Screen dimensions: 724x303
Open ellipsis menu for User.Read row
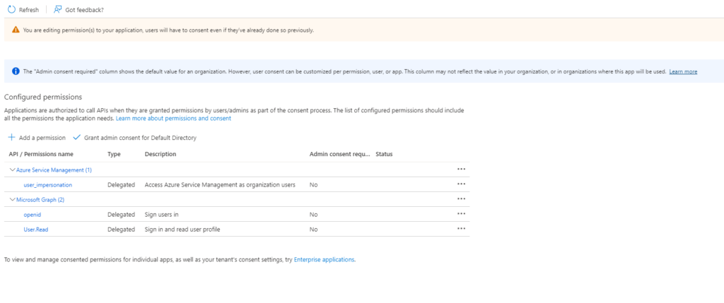pyautogui.click(x=461, y=228)
